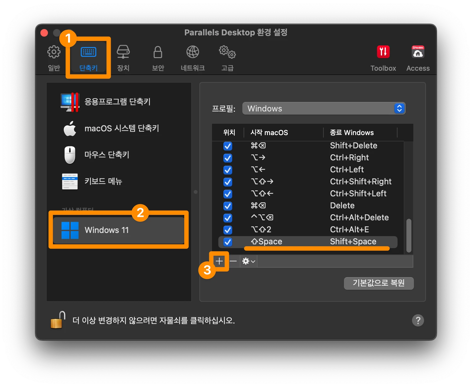Toggle the Ctrl+Left shortcut checkbox
The height and width of the screenshot is (387, 472).
tap(228, 170)
